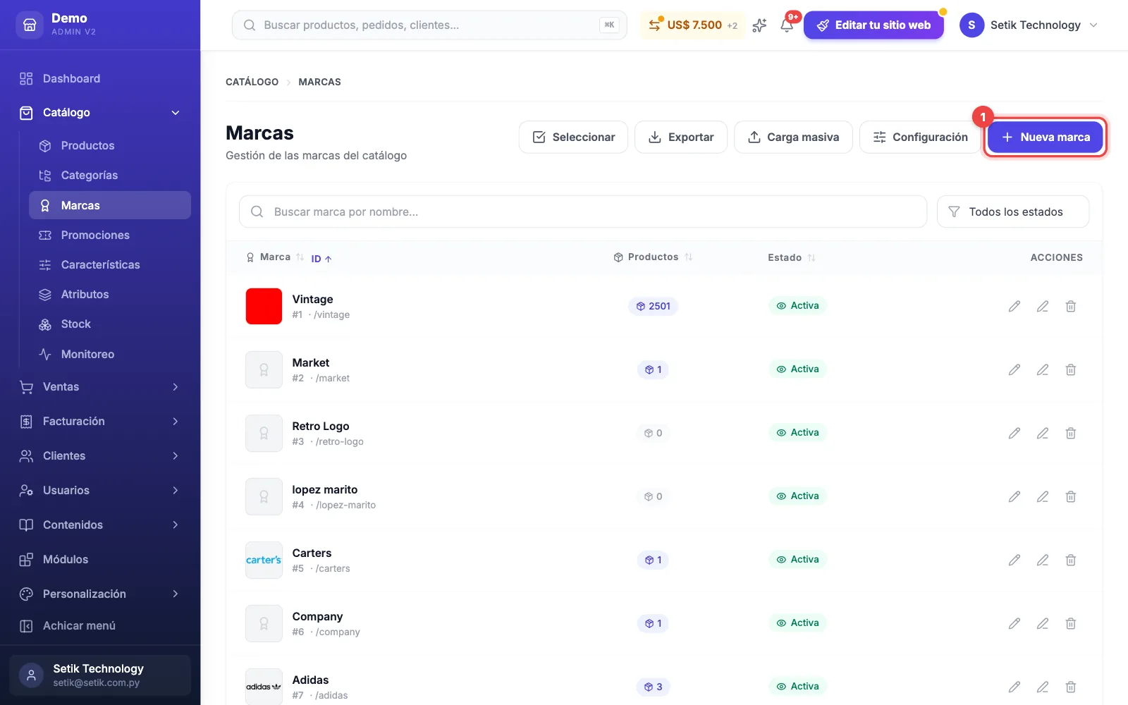Toggle Activa status of Retro Logo brand
Screen dimensions: 1128x705
[x=797, y=433]
